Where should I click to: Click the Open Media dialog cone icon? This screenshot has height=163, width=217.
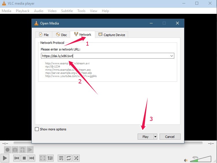(36, 23)
